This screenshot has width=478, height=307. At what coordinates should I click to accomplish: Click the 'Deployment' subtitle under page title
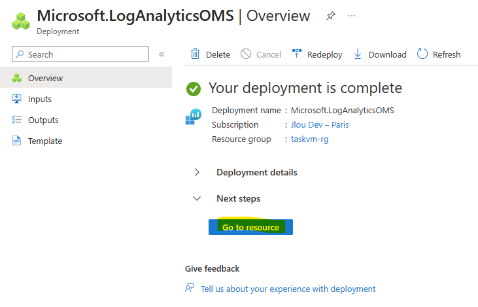(58, 31)
